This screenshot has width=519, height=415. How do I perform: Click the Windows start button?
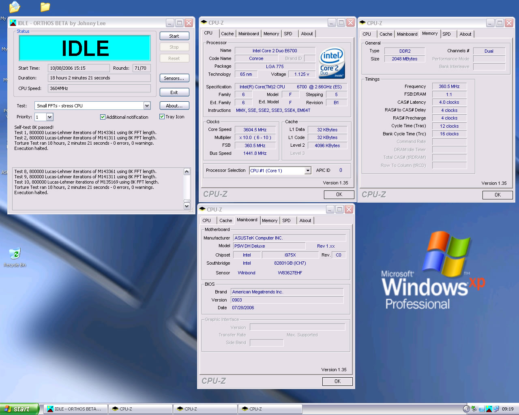(x=19, y=409)
